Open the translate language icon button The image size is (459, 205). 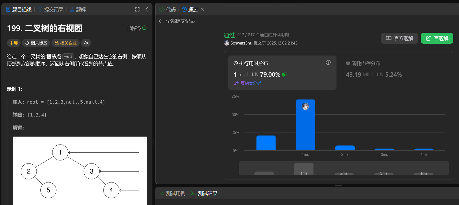[x=86, y=43]
